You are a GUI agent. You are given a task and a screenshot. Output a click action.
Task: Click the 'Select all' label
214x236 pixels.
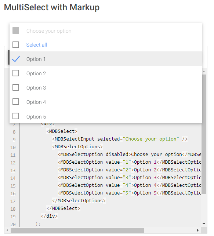[37, 45]
